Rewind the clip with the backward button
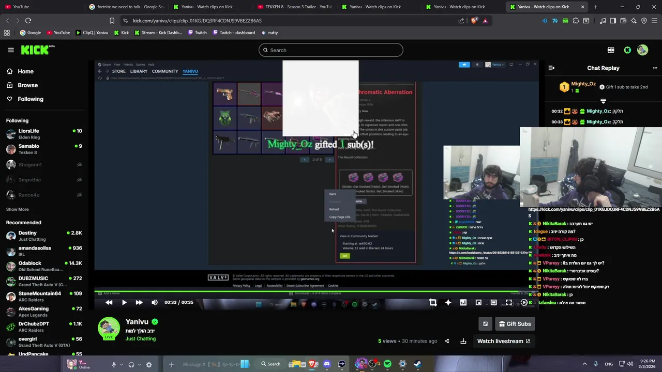 (x=109, y=302)
